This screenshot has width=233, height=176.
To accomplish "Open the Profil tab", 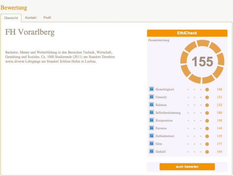I will (47, 18).
